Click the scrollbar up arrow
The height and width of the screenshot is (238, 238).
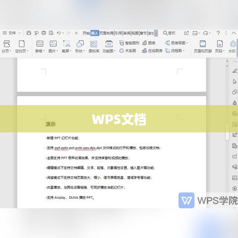tap(227, 66)
